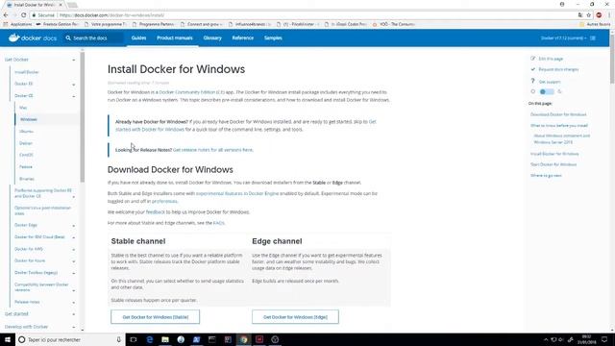This screenshot has height=346, width=615.
Task: Collapse the Docker CE sidebar section
Action: (x=74, y=96)
